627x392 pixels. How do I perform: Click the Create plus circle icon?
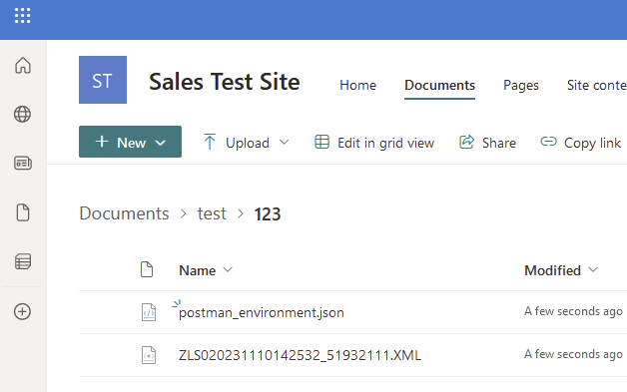(x=22, y=311)
